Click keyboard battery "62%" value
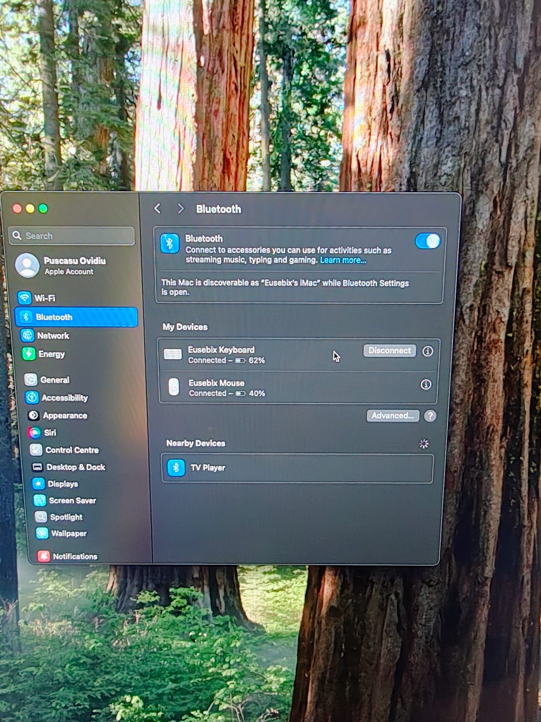Screen dimensions: 541x722 [x=256, y=360]
